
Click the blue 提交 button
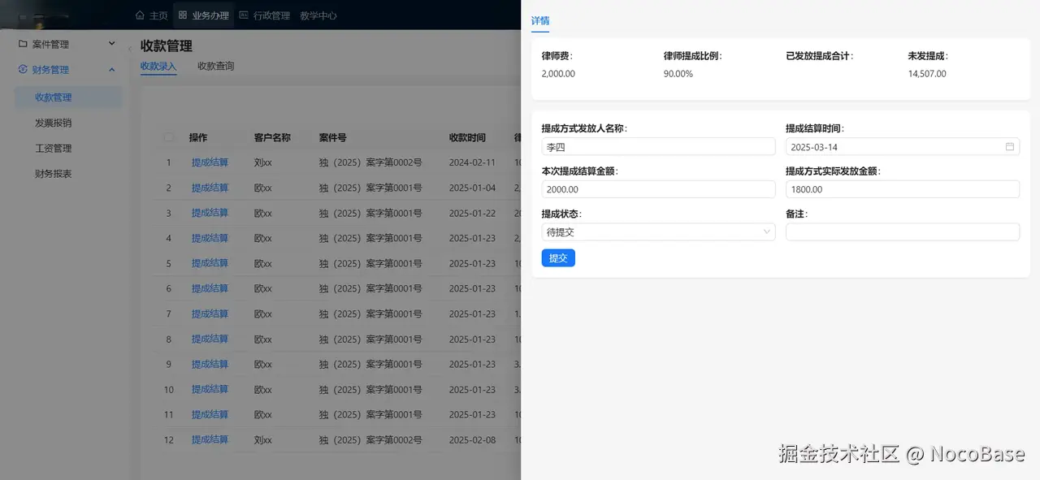[x=558, y=258]
